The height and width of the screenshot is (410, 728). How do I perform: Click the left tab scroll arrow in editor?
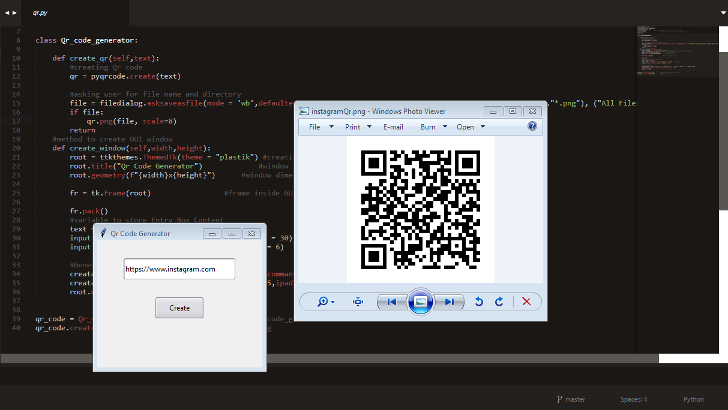[7, 13]
